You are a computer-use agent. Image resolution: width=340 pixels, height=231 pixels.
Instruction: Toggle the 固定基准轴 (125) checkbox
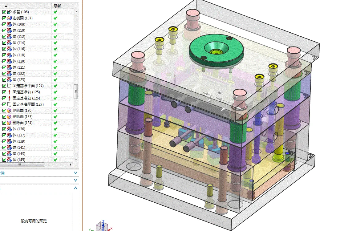4,92
